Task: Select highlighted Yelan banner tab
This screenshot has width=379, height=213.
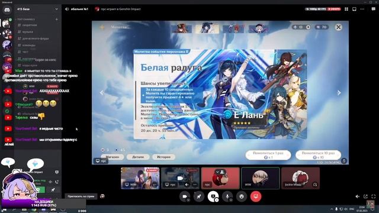Action: (x=207, y=28)
